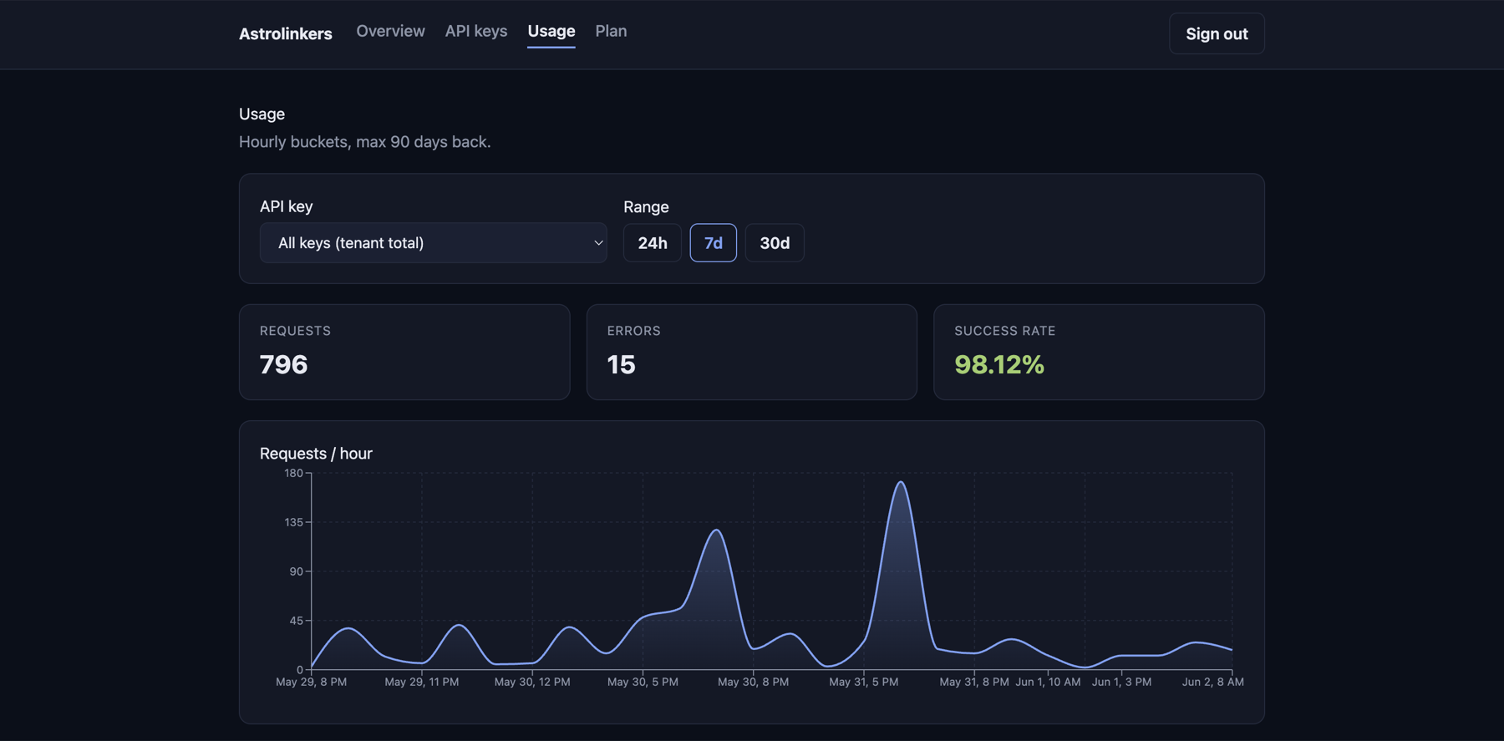Click the Requests count 796
The height and width of the screenshot is (741, 1504).
284,364
